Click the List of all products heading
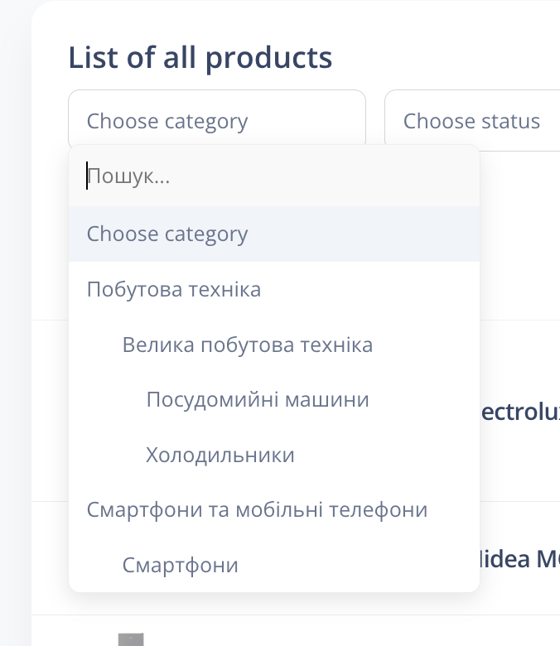 [200, 58]
